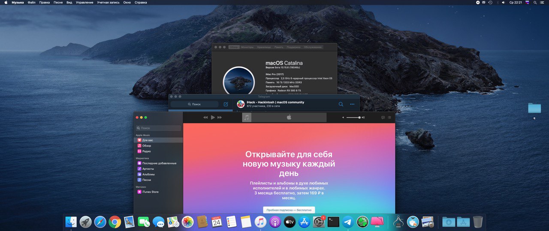Open Trash in the Dock
This screenshot has width=549, height=231.
point(478,222)
